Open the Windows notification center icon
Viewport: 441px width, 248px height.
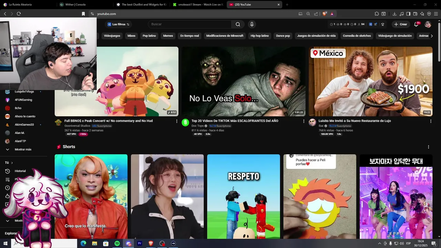pyautogui.click(x=433, y=244)
